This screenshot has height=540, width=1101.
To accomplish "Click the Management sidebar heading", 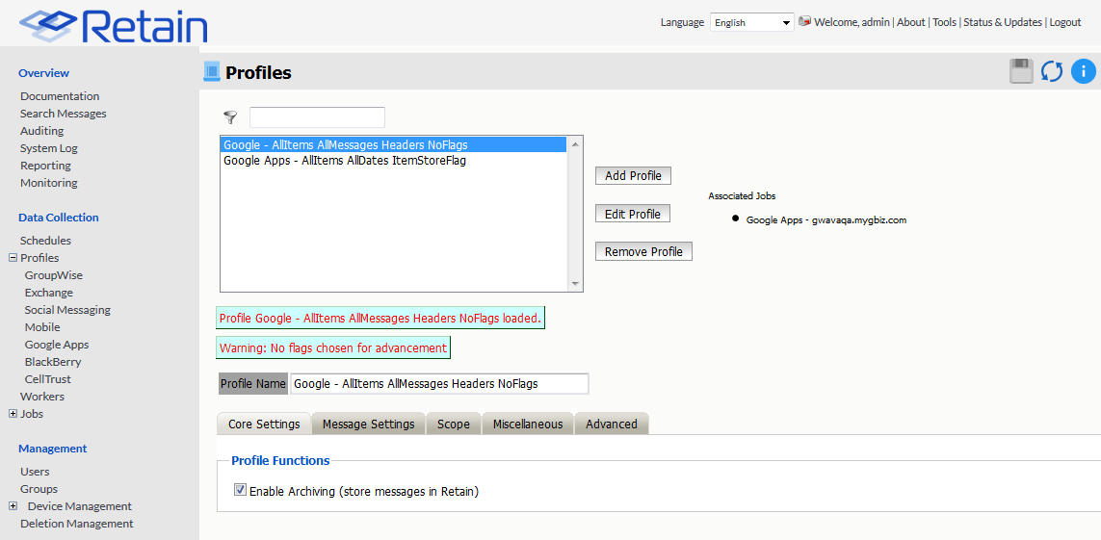I will pyautogui.click(x=53, y=449).
